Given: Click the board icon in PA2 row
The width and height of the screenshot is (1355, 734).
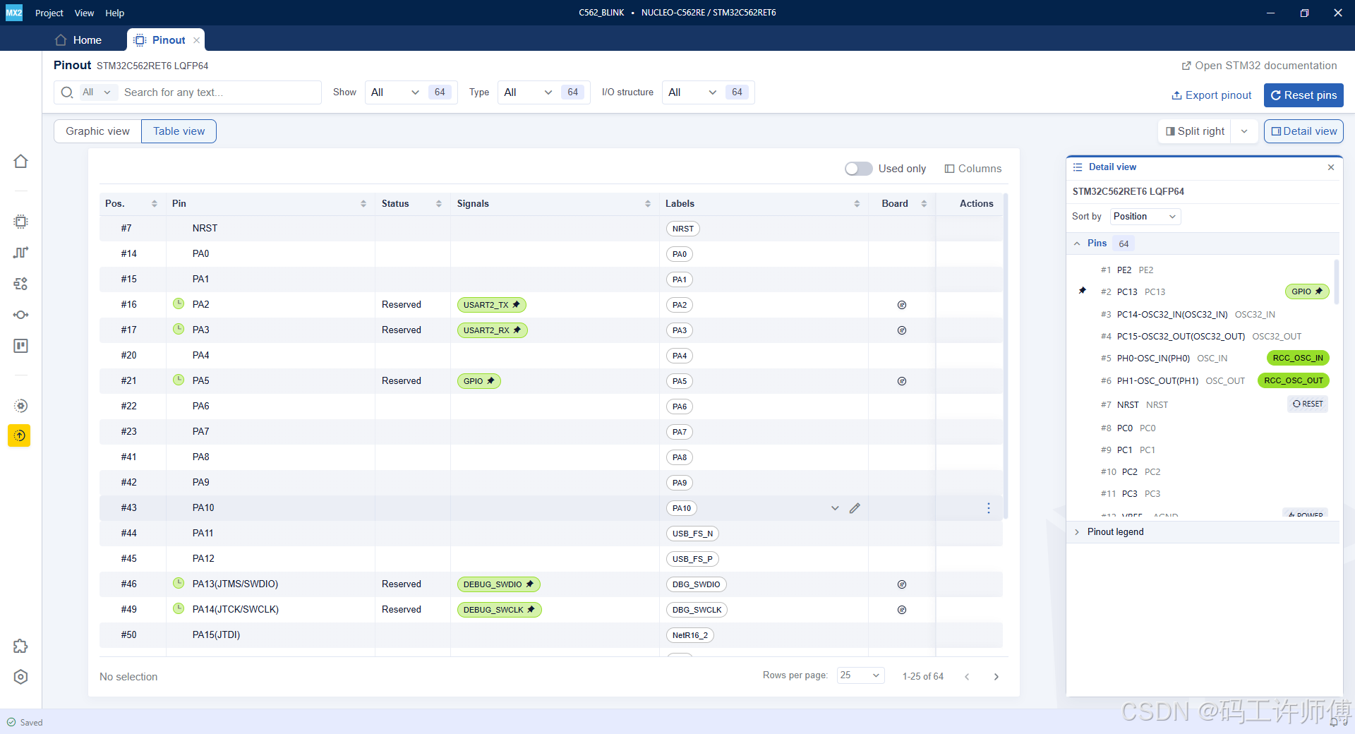Looking at the screenshot, I should [x=902, y=305].
